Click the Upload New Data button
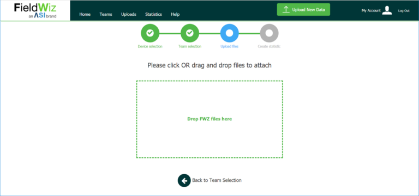This screenshot has width=419, height=196. point(303,10)
